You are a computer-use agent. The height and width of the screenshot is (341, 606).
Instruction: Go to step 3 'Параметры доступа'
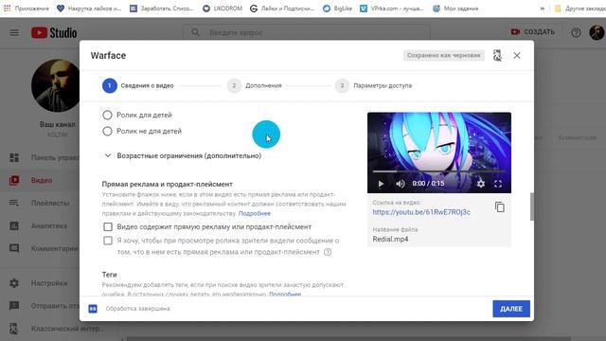click(373, 85)
